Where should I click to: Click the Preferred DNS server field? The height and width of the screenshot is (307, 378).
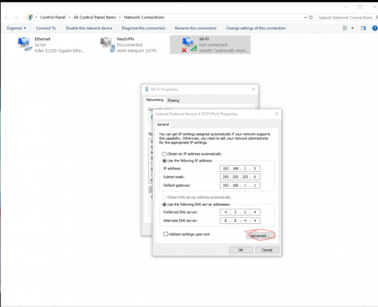(240, 212)
